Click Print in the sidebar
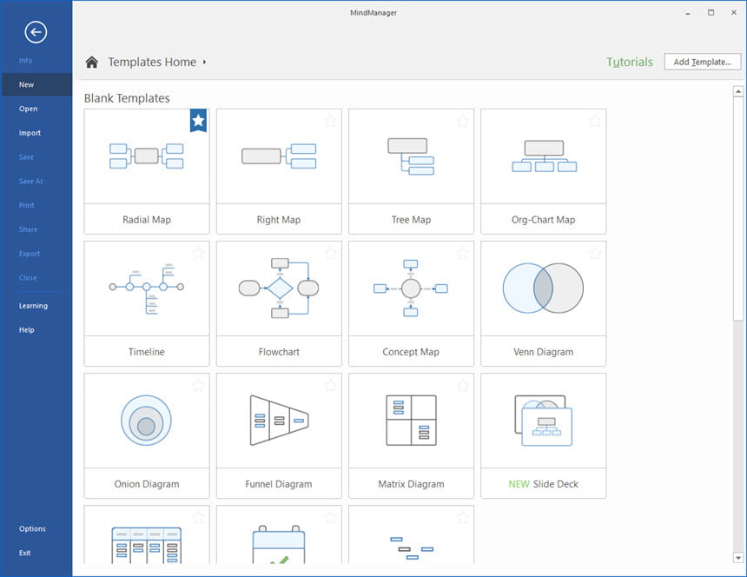747x577 pixels. tap(27, 205)
